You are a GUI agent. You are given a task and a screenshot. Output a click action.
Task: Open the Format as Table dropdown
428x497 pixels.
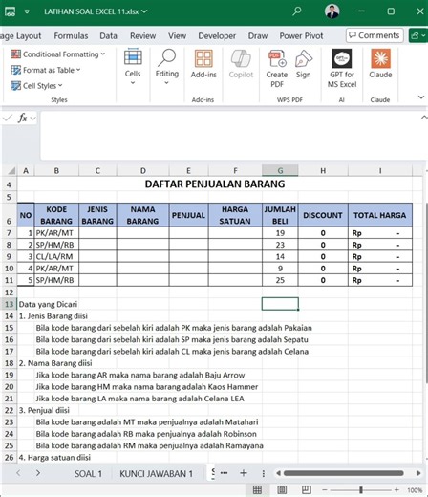pyautogui.click(x=46, y=70)
